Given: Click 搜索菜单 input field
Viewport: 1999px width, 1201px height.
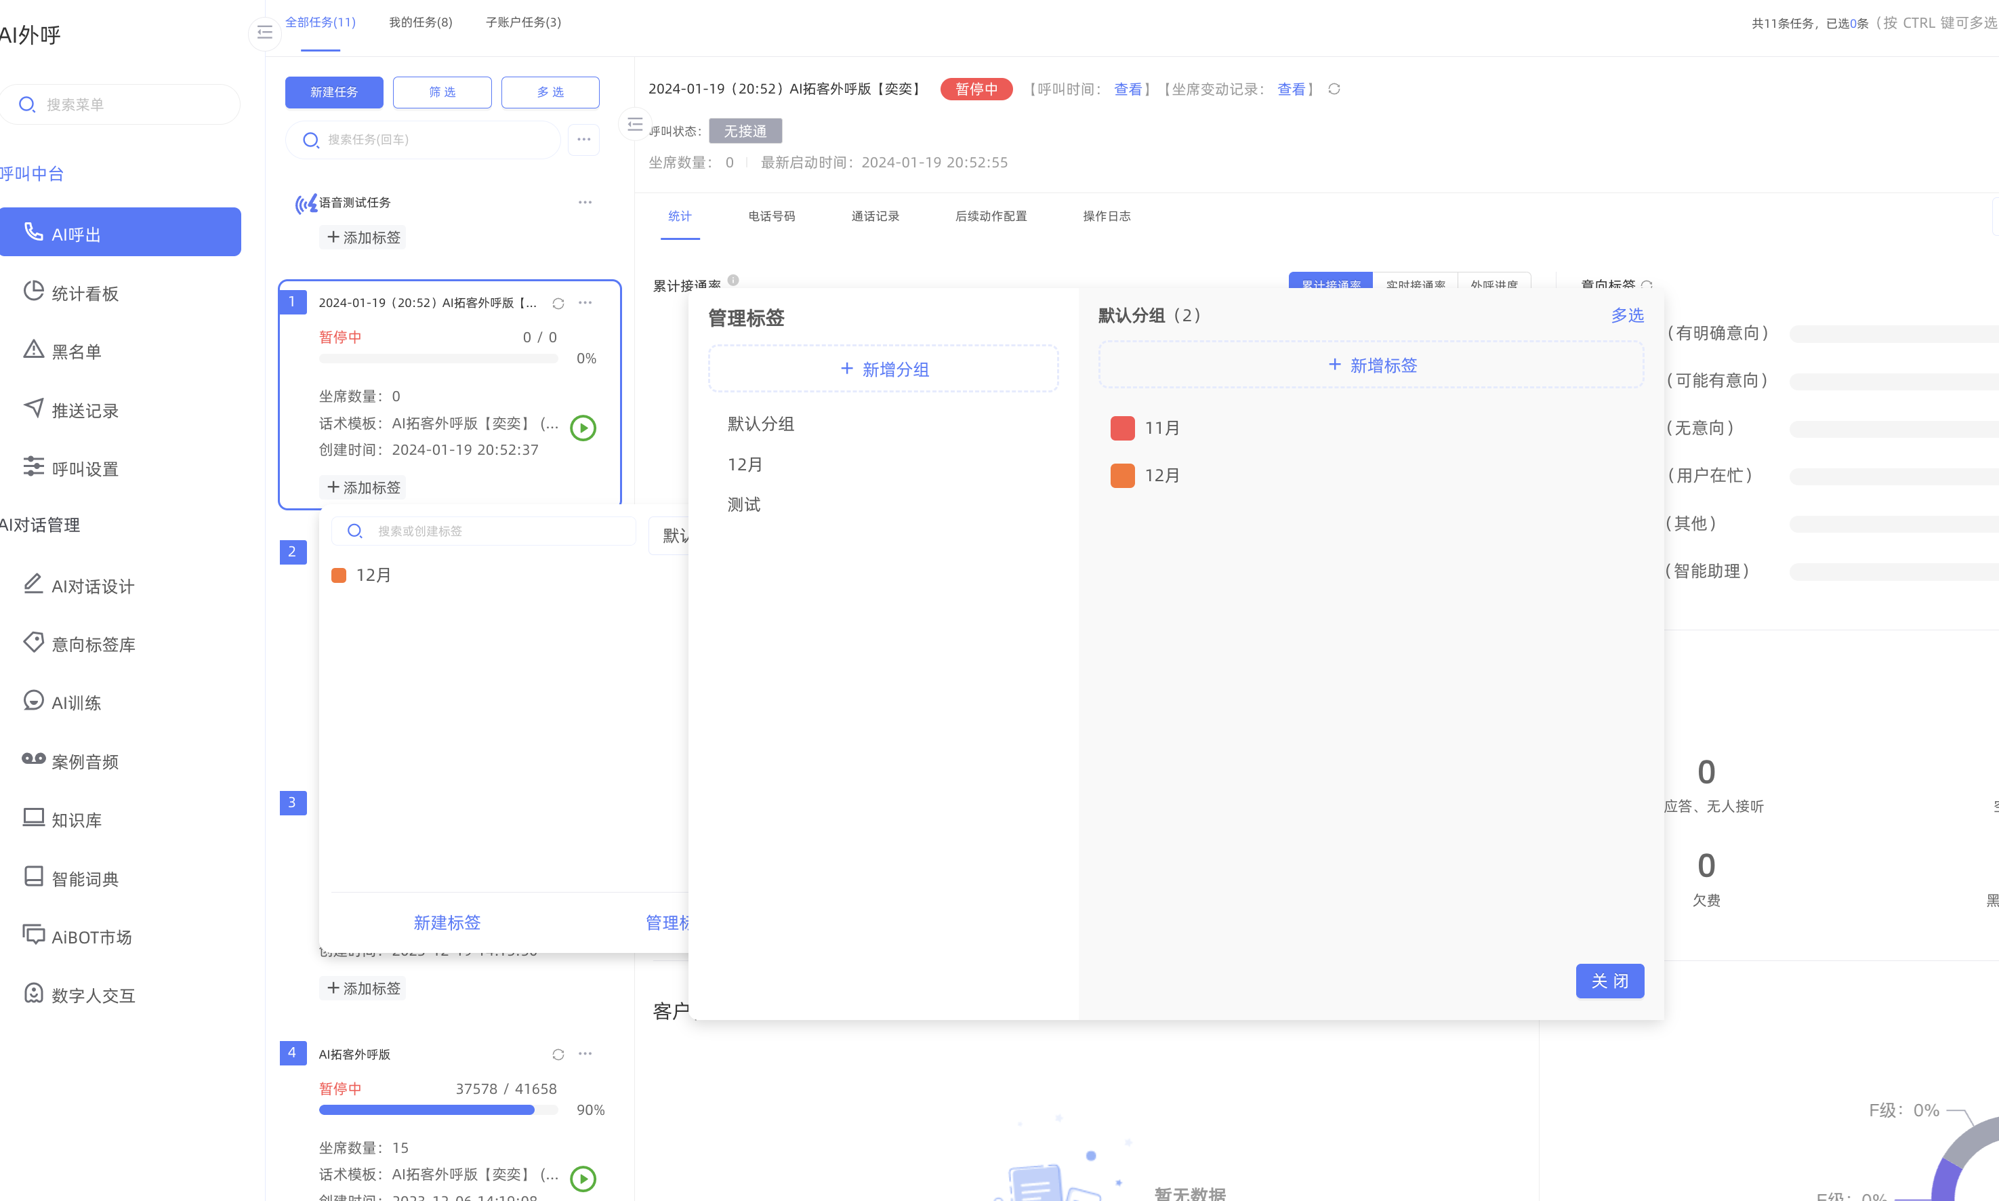Looking at the screenshot, I should click(120, 104).
